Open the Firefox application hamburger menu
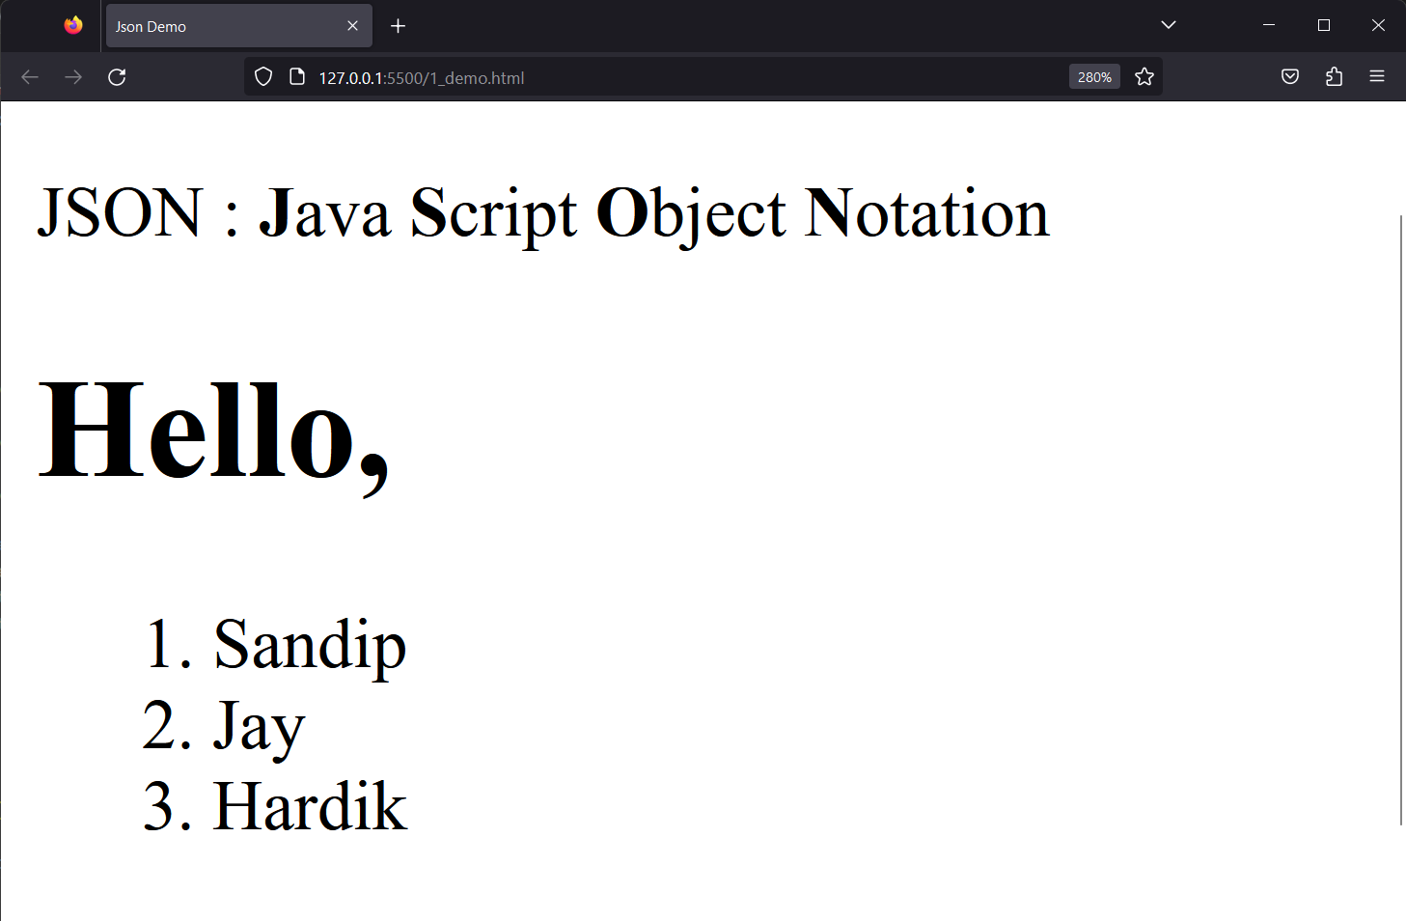1406x921 pixels. [1377, 77]
